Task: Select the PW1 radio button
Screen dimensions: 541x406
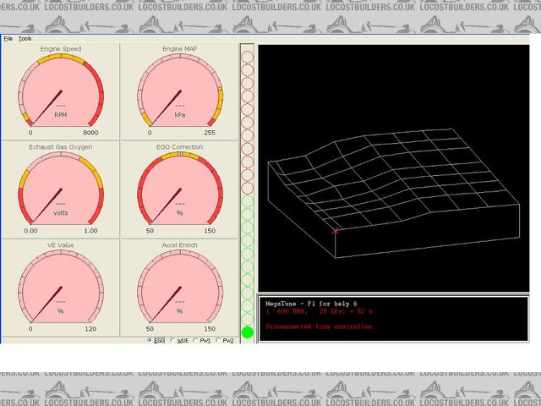Action: point(197,340)
